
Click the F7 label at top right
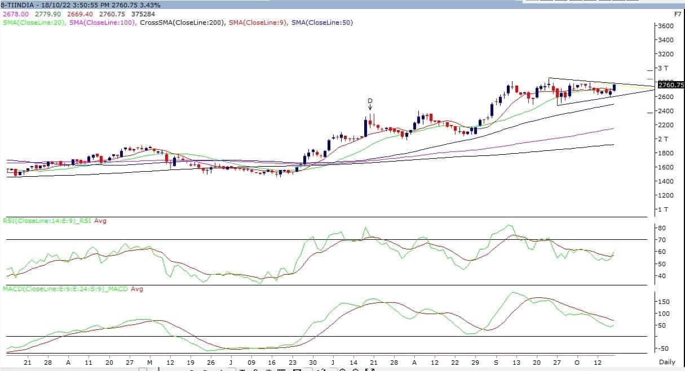678,13
